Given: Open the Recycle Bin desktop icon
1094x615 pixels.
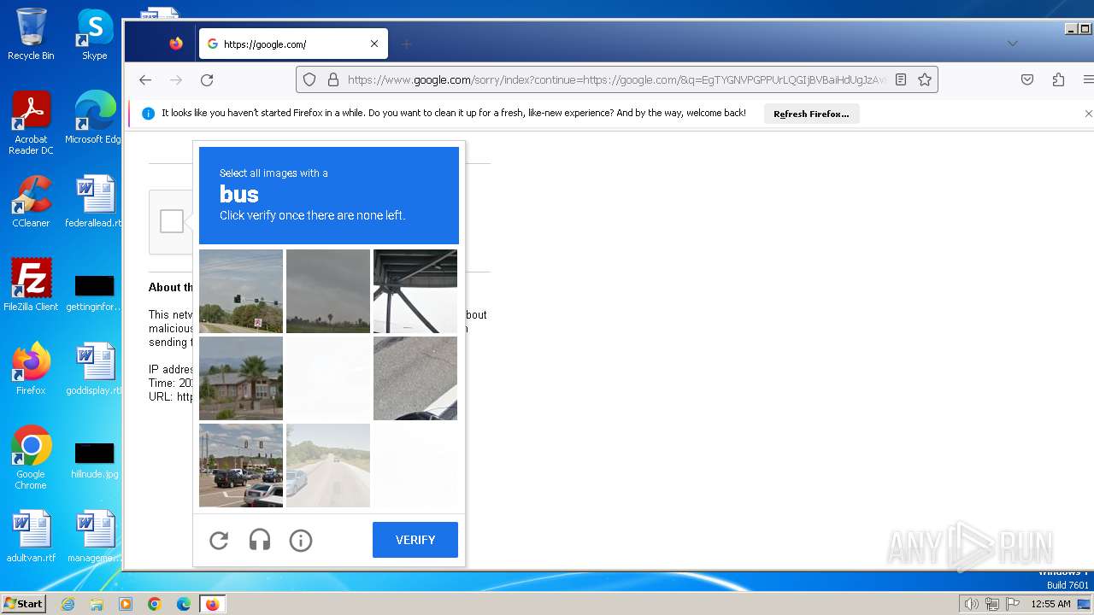Looking at the screenshot, I should (x=31, y=34).
